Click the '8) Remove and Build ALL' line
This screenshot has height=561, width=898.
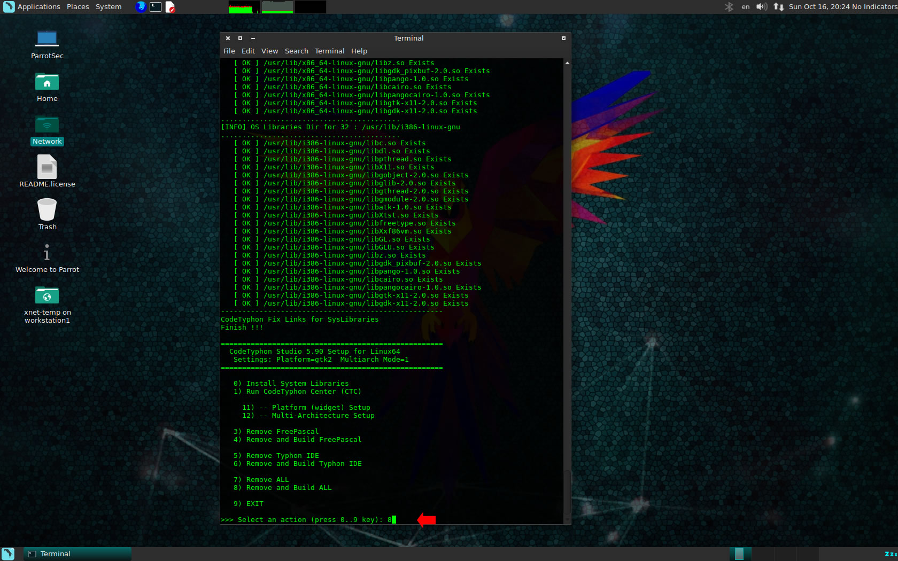pyautogui.click(x=282, y=487)
